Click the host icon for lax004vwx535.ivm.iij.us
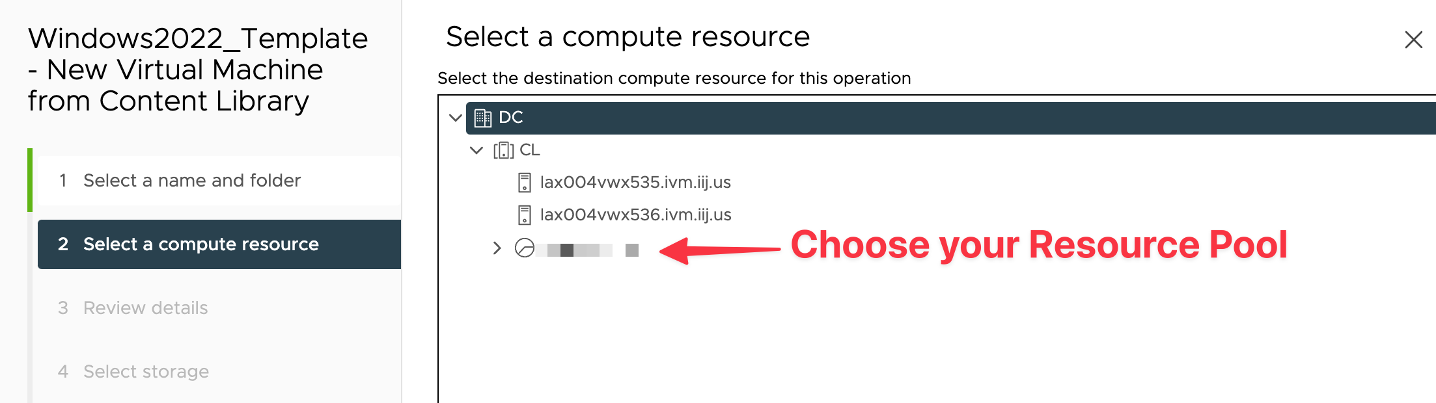 (x=524, y=183)
